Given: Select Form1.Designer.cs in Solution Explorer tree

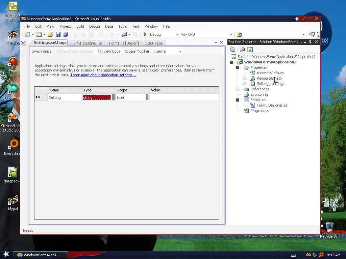Looking at the screenshot, I should pyautogui.click(x=272, y=105).
